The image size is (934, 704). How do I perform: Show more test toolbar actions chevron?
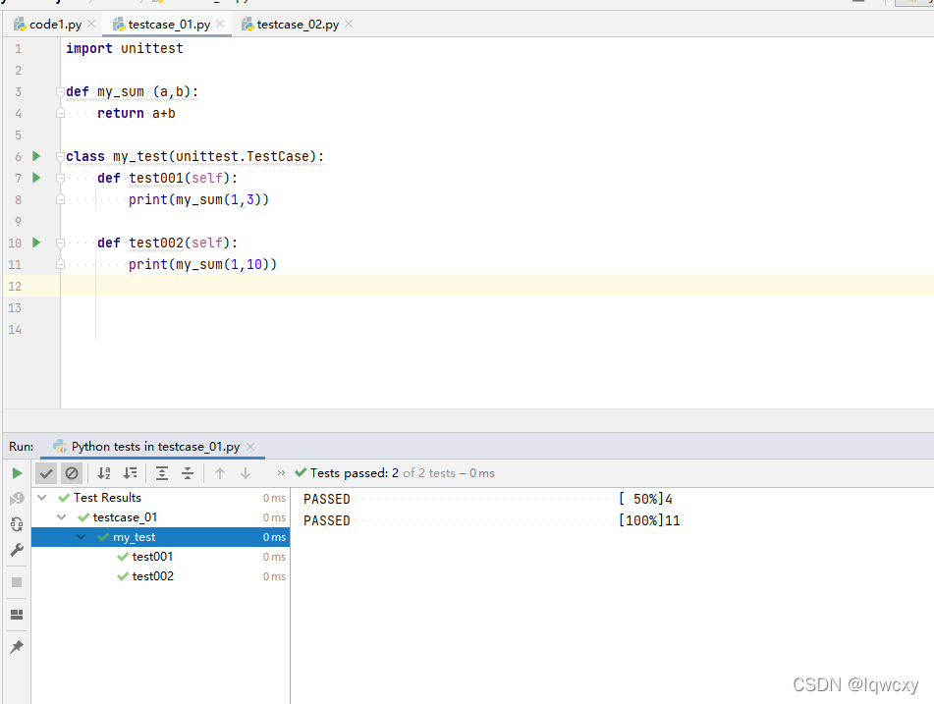pyautogui.click(x=281, y=473)
